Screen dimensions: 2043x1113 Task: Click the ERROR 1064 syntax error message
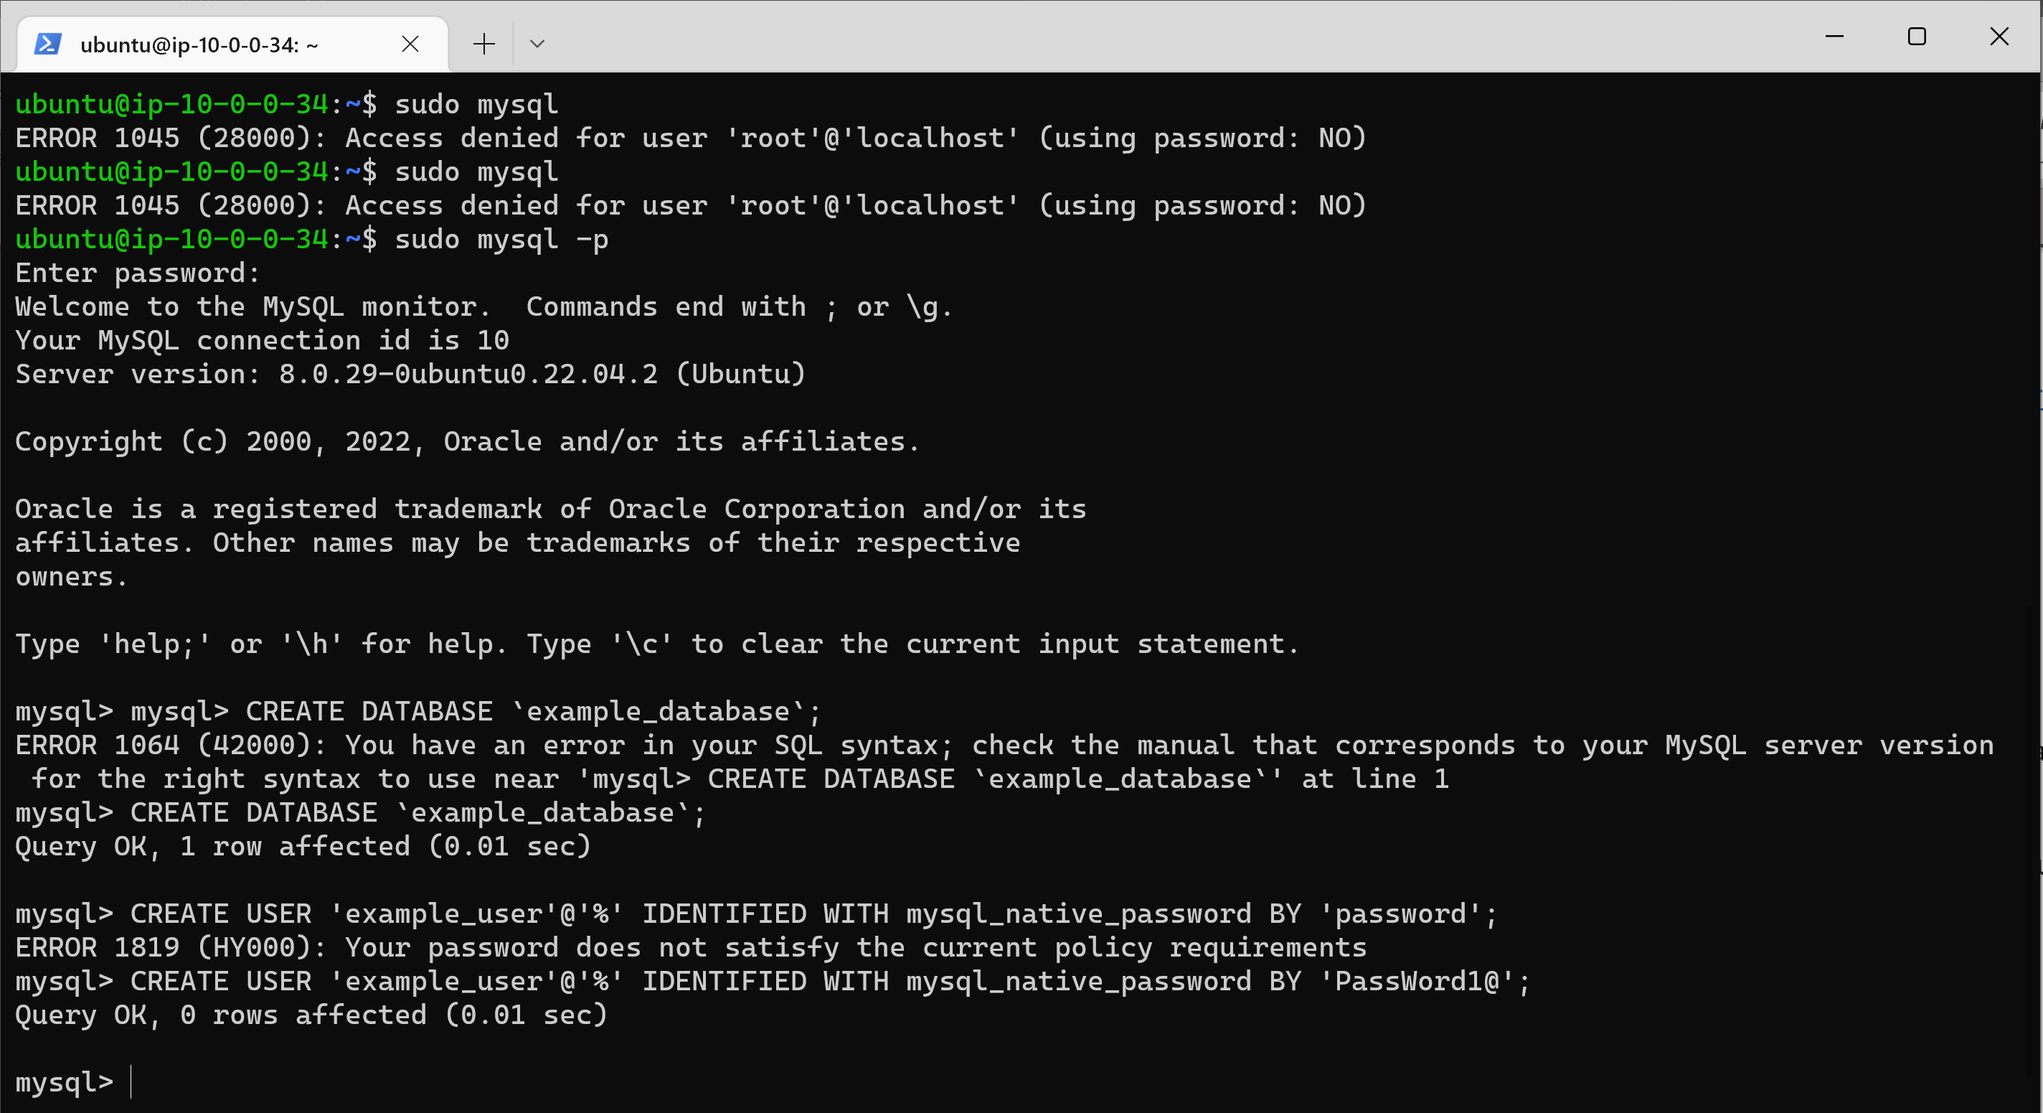click(x=555, y=744)
